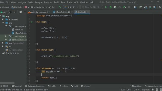
Task: Run main function from gutter play icon
Action: (x=32, y=22)
